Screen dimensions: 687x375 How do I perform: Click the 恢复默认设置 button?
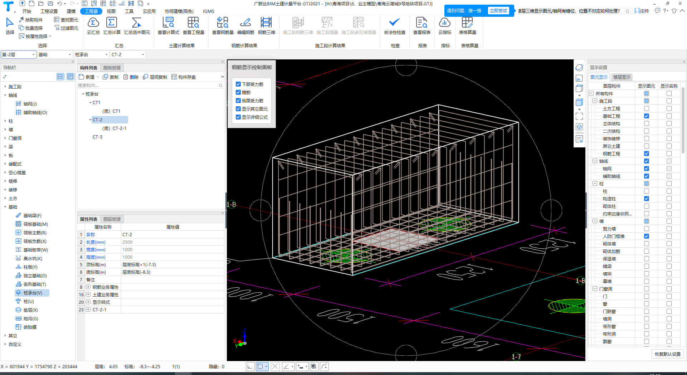(668, 354)
